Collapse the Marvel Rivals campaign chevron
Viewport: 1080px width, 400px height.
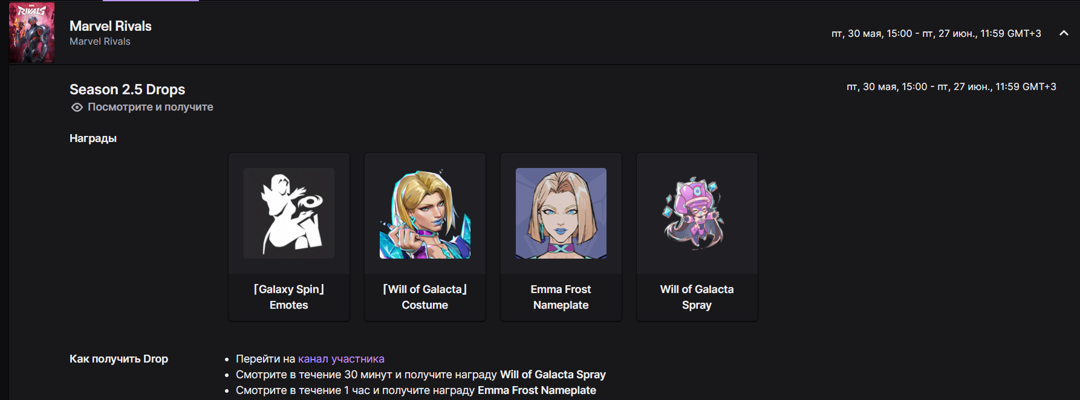click(x=1064, y=33)
